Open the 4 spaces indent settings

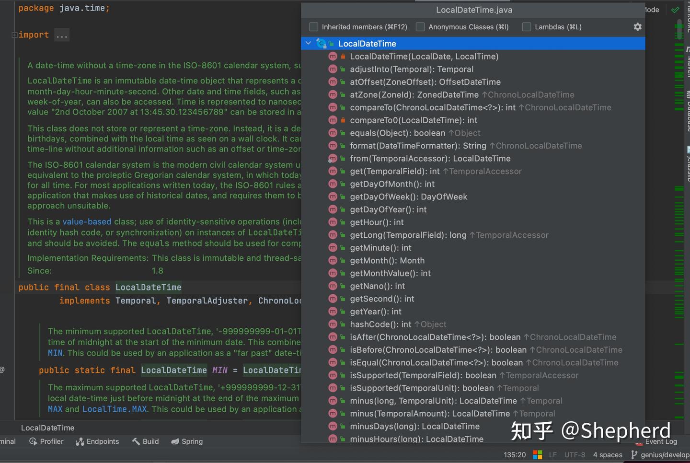608,455
